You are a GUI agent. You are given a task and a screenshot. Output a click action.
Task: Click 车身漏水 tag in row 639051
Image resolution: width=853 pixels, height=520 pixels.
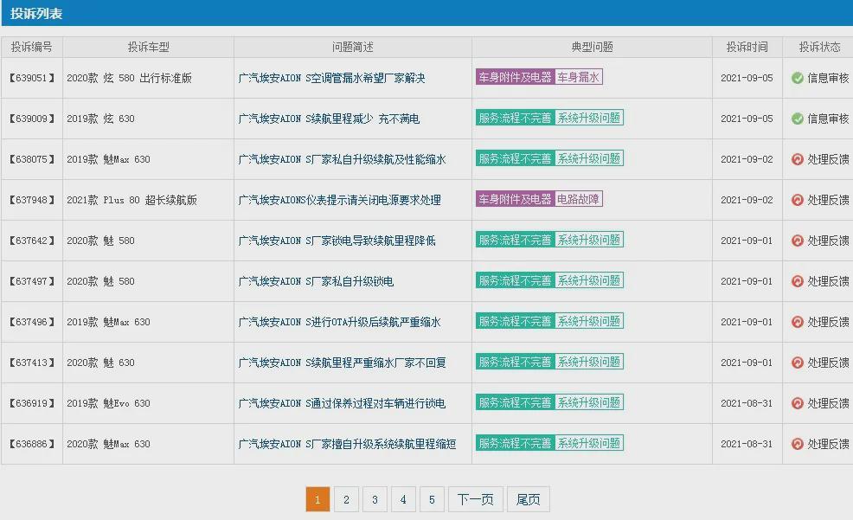[x=578, y=77]
